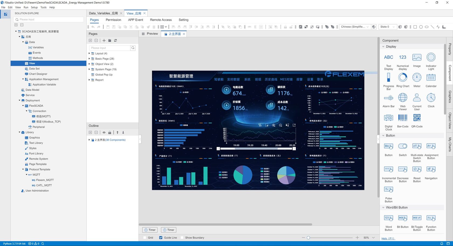453x246 pixels.
Task: Click the zoom slider handle
Action: coord(308,238)
